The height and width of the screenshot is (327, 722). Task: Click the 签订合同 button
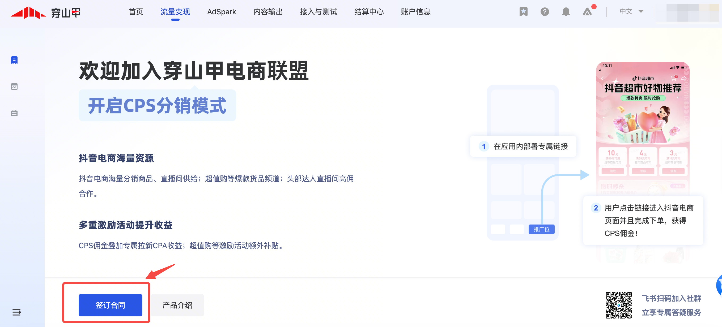pyautogui.click(x=111, y=305)
